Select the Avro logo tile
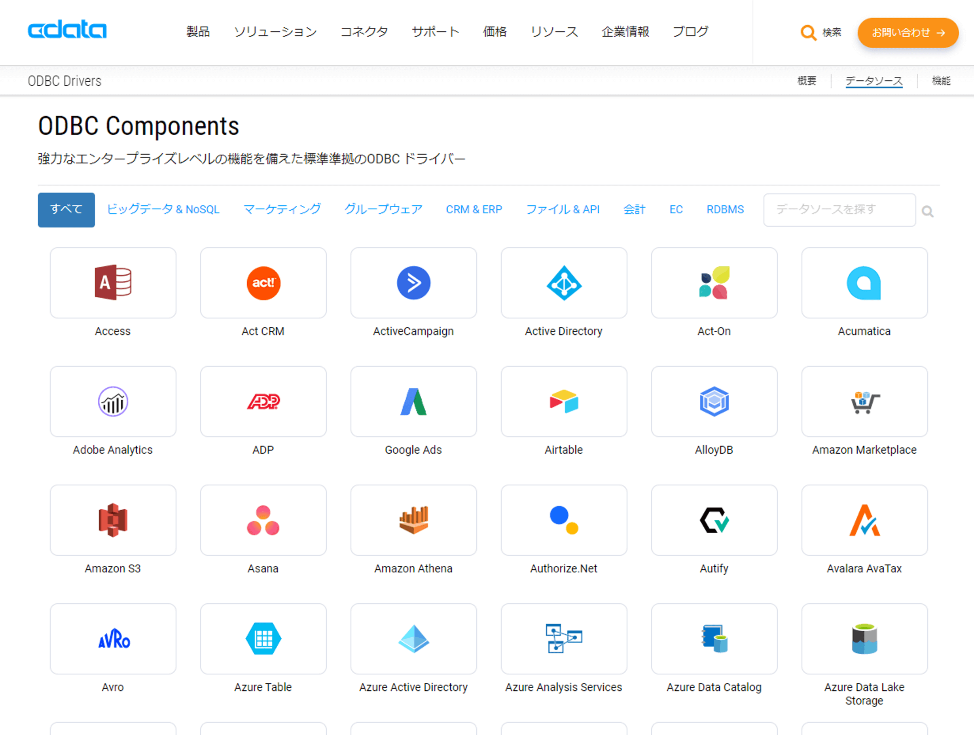 pos(113,638)
